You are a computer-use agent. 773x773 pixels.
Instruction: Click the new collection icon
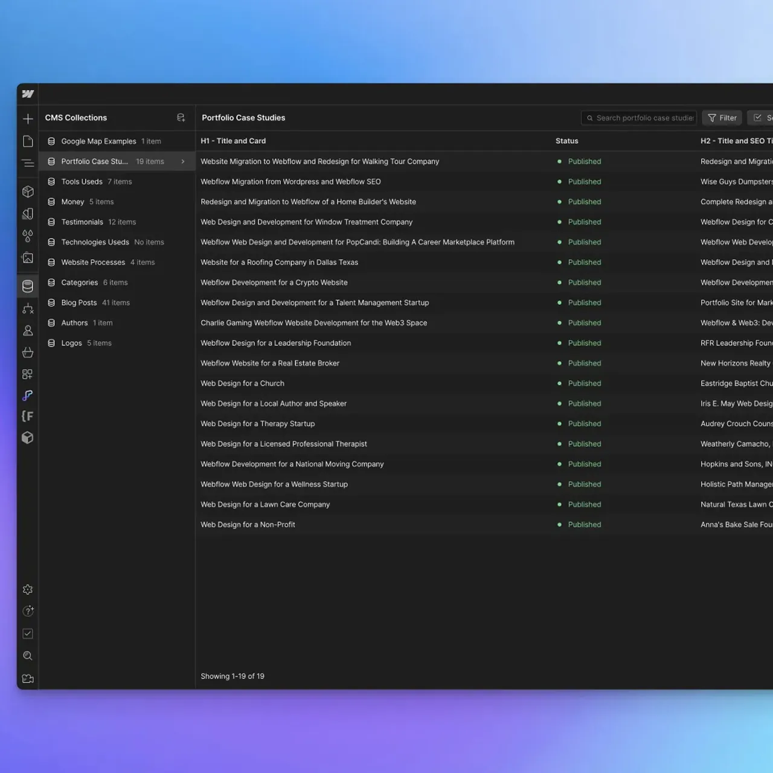181,118
